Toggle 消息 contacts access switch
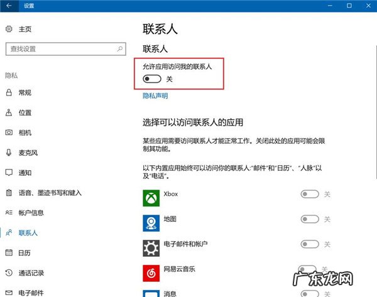Screen dimensions: 377x297 pos(310,294)
